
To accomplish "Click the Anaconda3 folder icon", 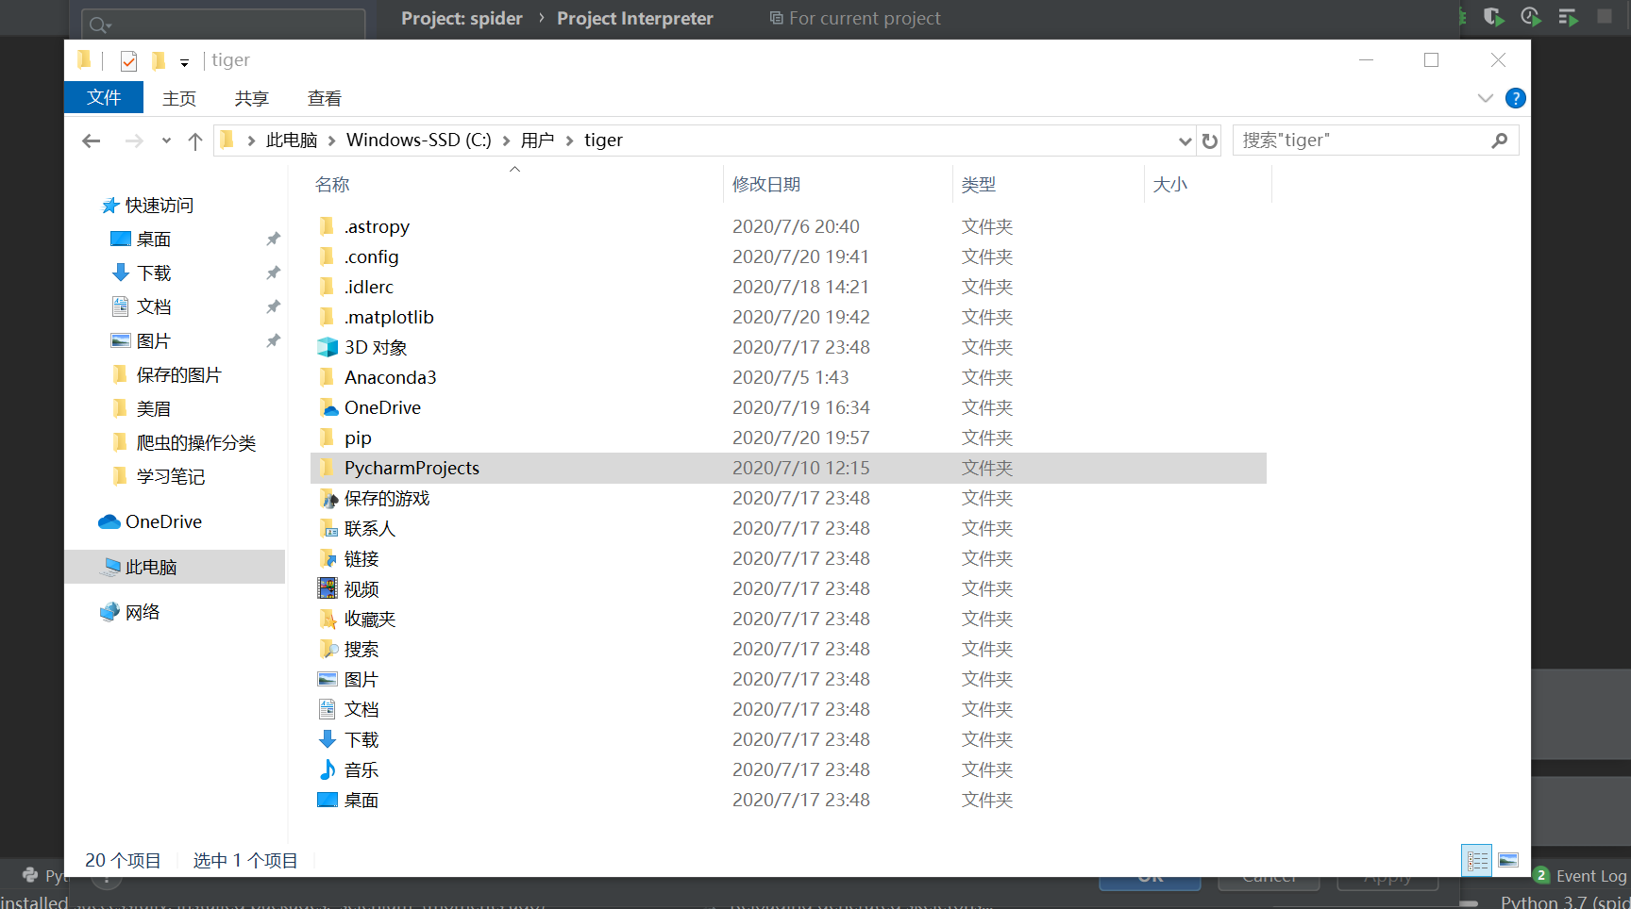I will tap(328, 377).
